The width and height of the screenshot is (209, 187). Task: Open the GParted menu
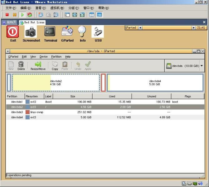pos(13,57)
